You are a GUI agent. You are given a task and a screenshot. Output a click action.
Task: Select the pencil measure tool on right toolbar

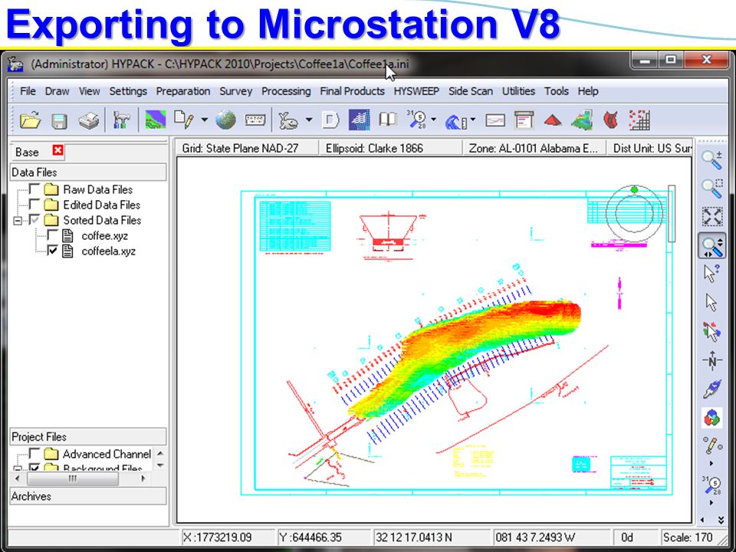click(712, 445)
